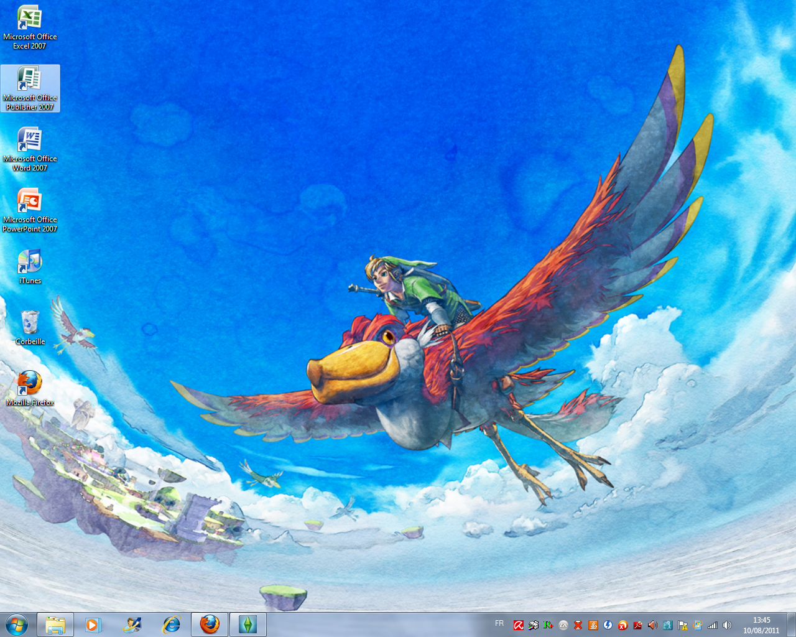Open the EA tray icon
Image resolution: width=796 pixels, height=637 pixels.
pyautogui.click(x=563, y=625)
